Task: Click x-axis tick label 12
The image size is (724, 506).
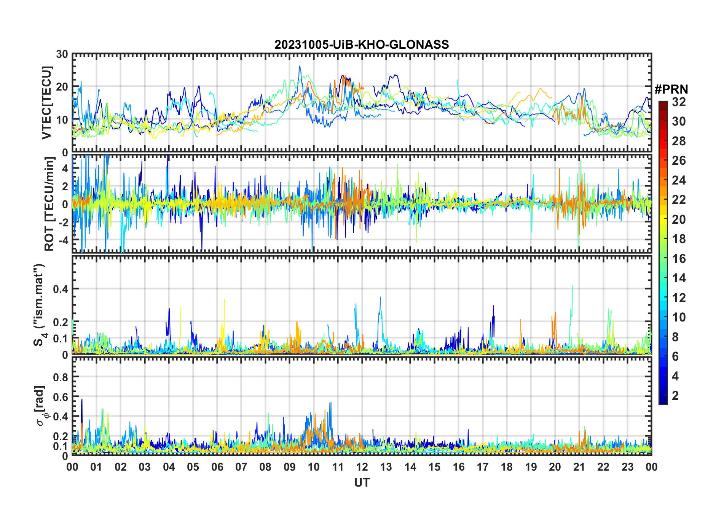Action: [x=362, y=467]
